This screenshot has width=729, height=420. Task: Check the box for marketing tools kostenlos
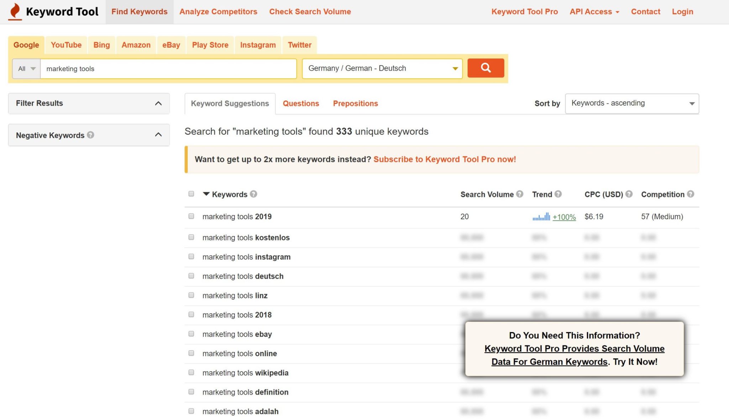191,237
